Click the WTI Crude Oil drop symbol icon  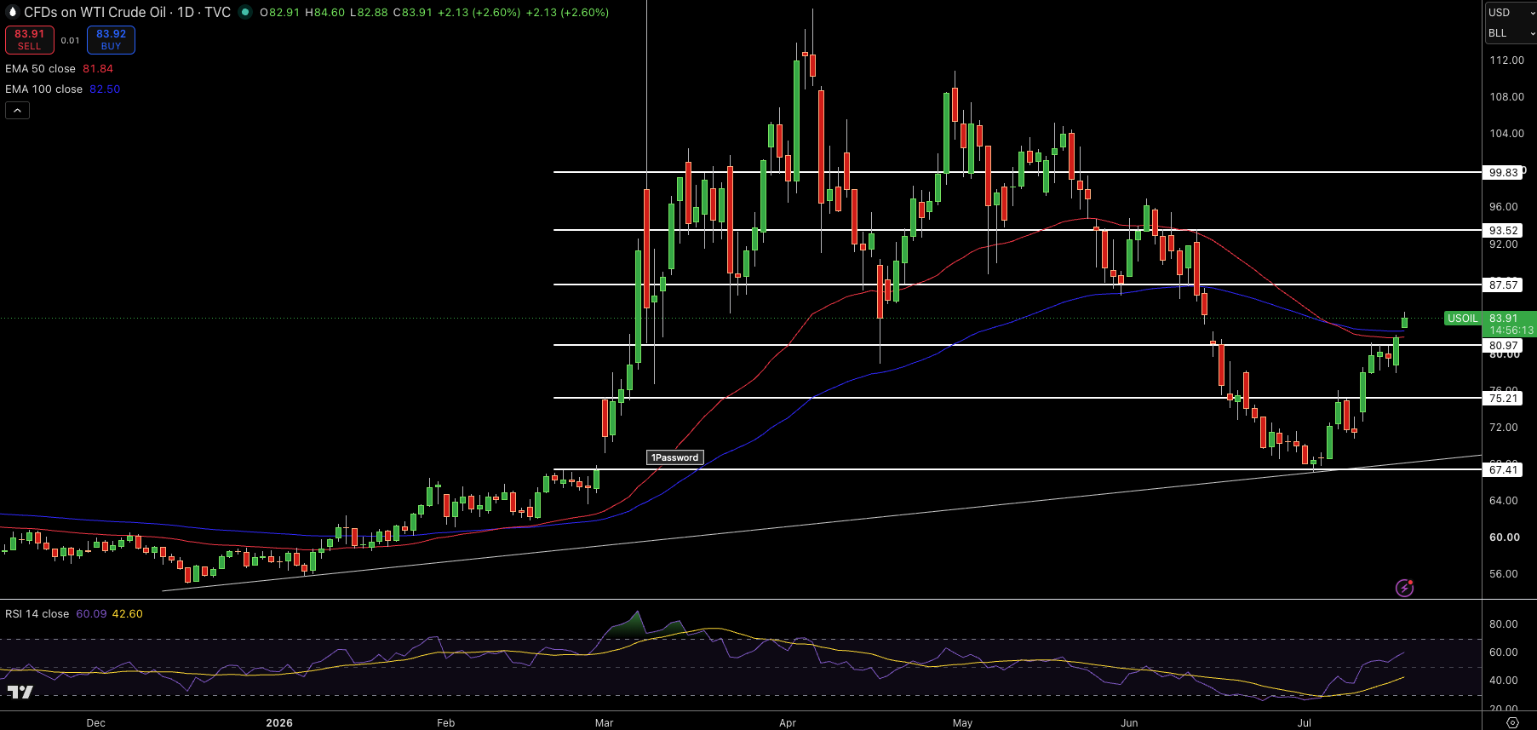(13, 12)
